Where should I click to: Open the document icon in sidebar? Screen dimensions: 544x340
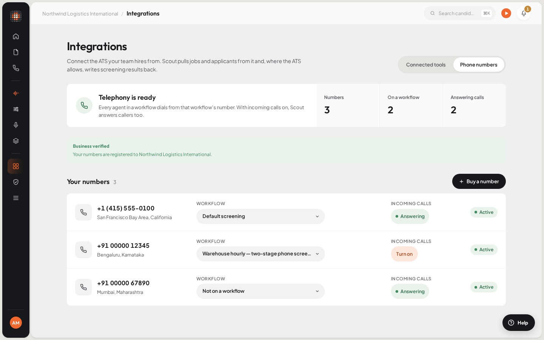coord(16,52)
